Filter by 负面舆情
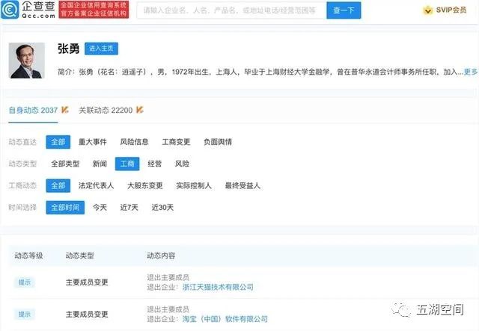The height and width of the screenshot is (331, 479). click(218, 142)
